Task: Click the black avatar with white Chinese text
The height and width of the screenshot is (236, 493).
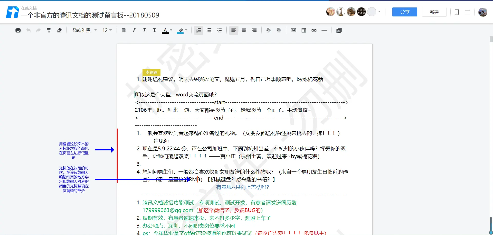Action: (x=361, y=12)
